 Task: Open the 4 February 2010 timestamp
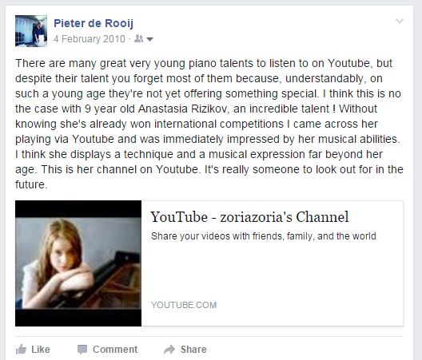(x=90, y=39)
